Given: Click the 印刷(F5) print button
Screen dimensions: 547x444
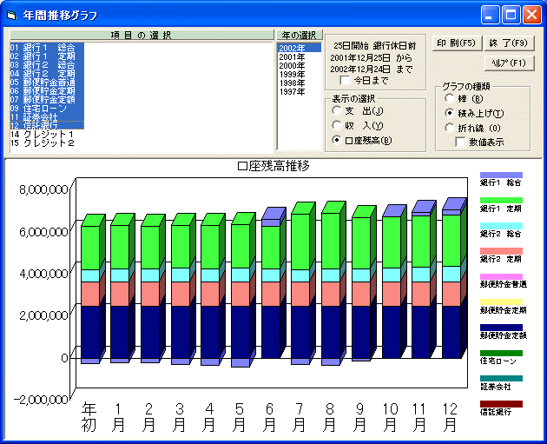Looking at the screenshot, I should (456, 43).
